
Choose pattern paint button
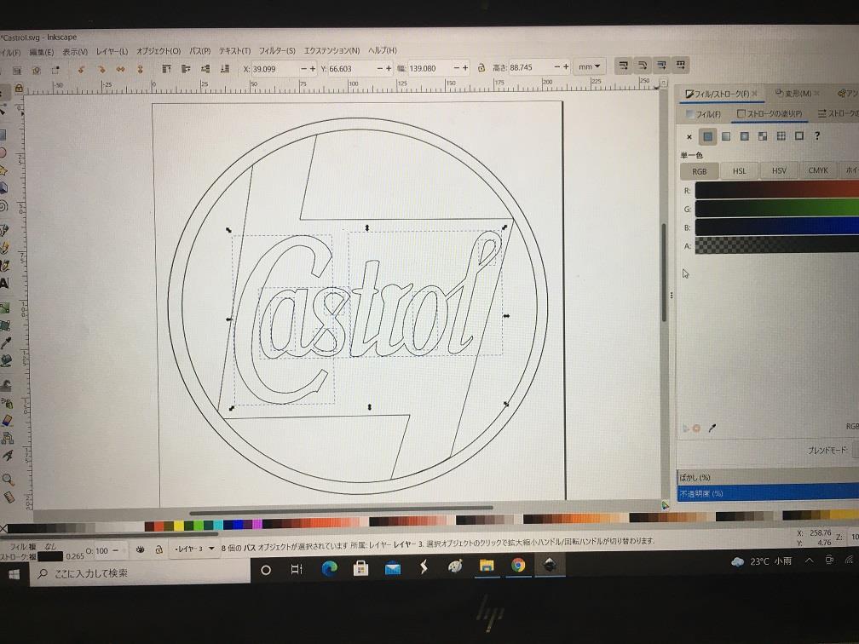pos(781,135)
